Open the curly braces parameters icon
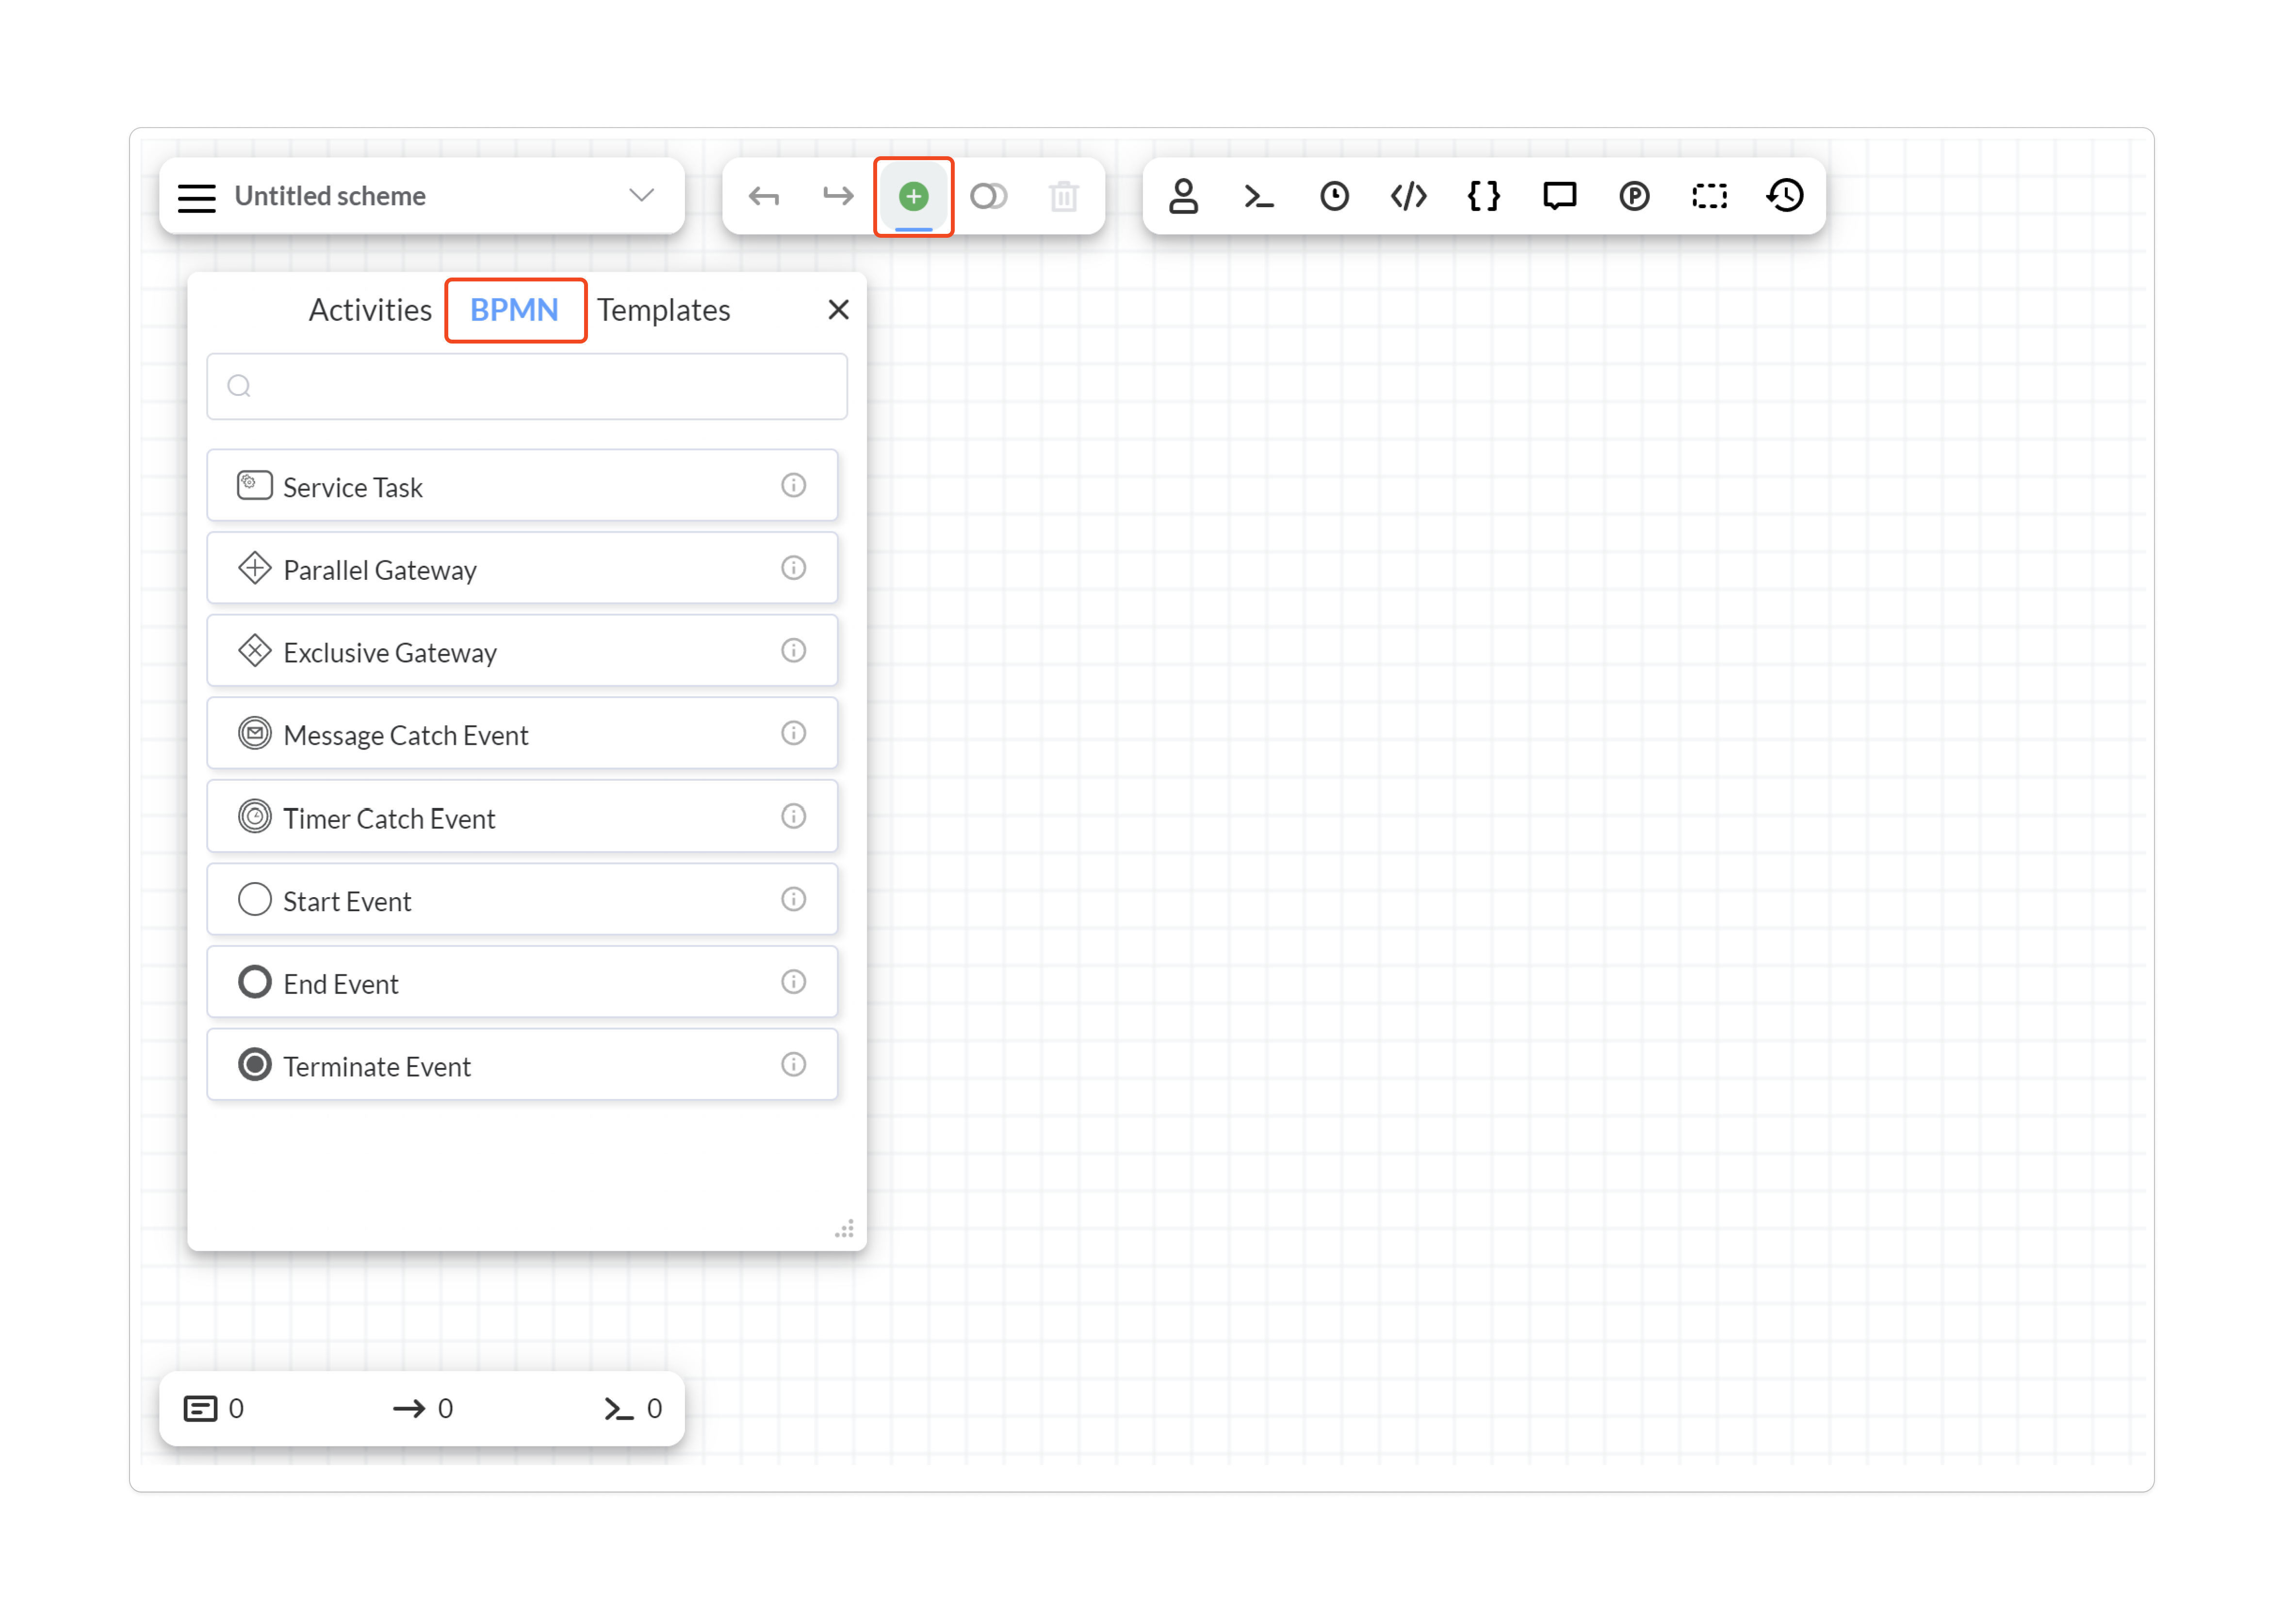The image size is (2284, 1624). tap(1484, 196)
